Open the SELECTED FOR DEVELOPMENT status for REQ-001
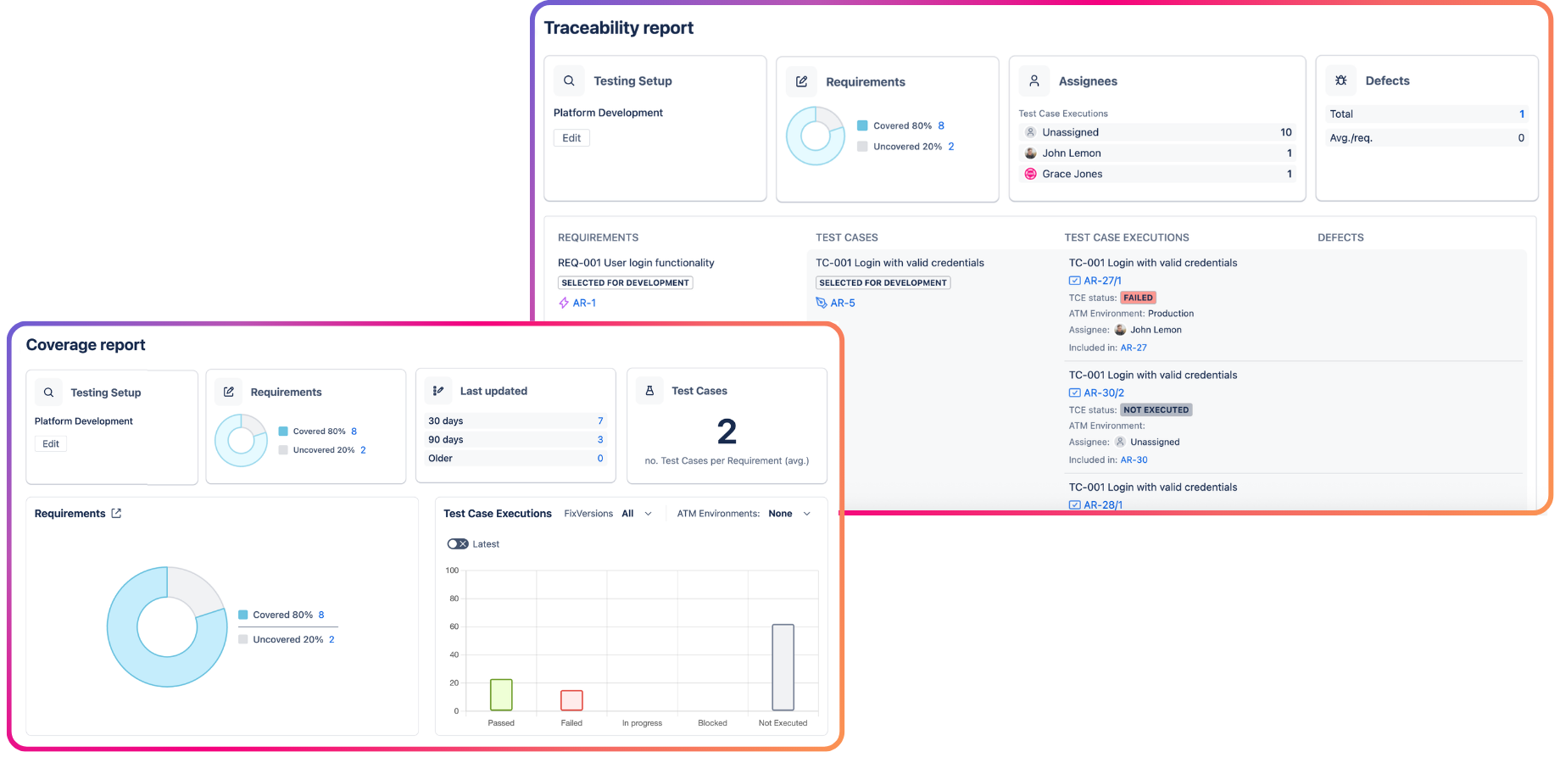 coord(625,282)
